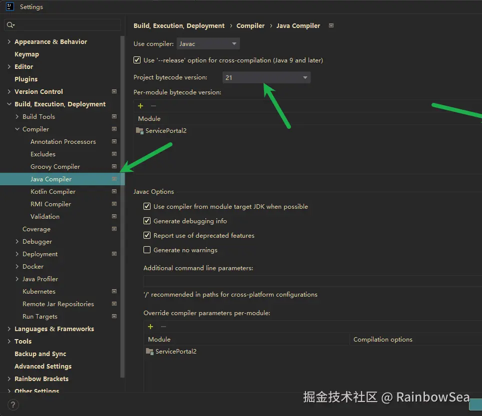
Task: Remove override compiler parameters module entry
Action: click(163, 327)
